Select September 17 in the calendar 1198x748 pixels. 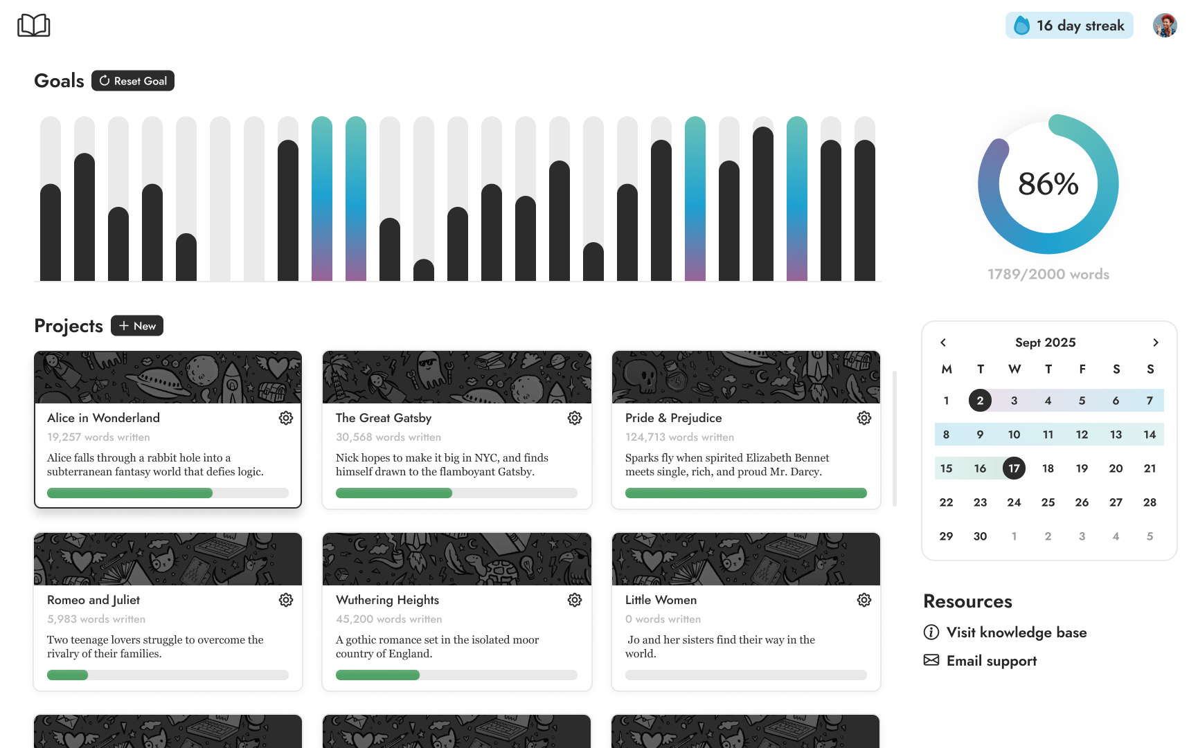click(x=1014, y=468)
